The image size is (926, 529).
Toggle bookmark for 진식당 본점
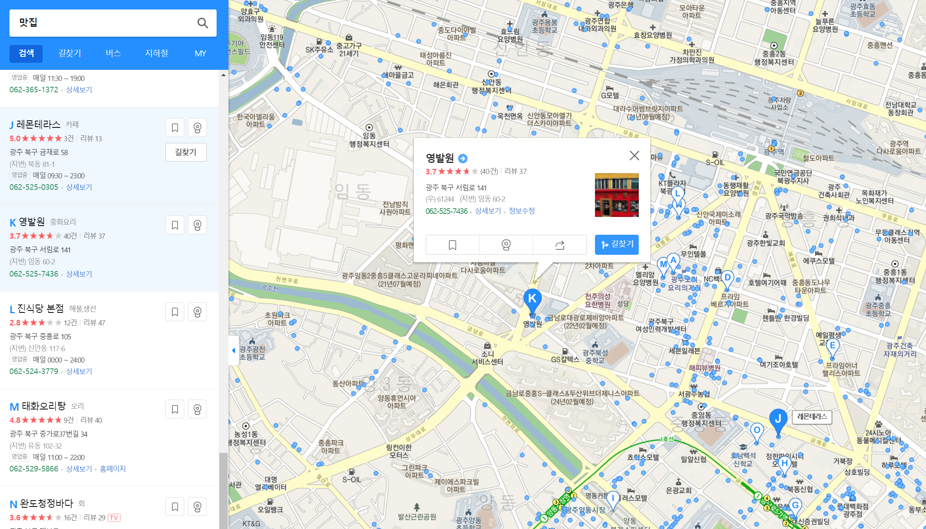[175, 312]
